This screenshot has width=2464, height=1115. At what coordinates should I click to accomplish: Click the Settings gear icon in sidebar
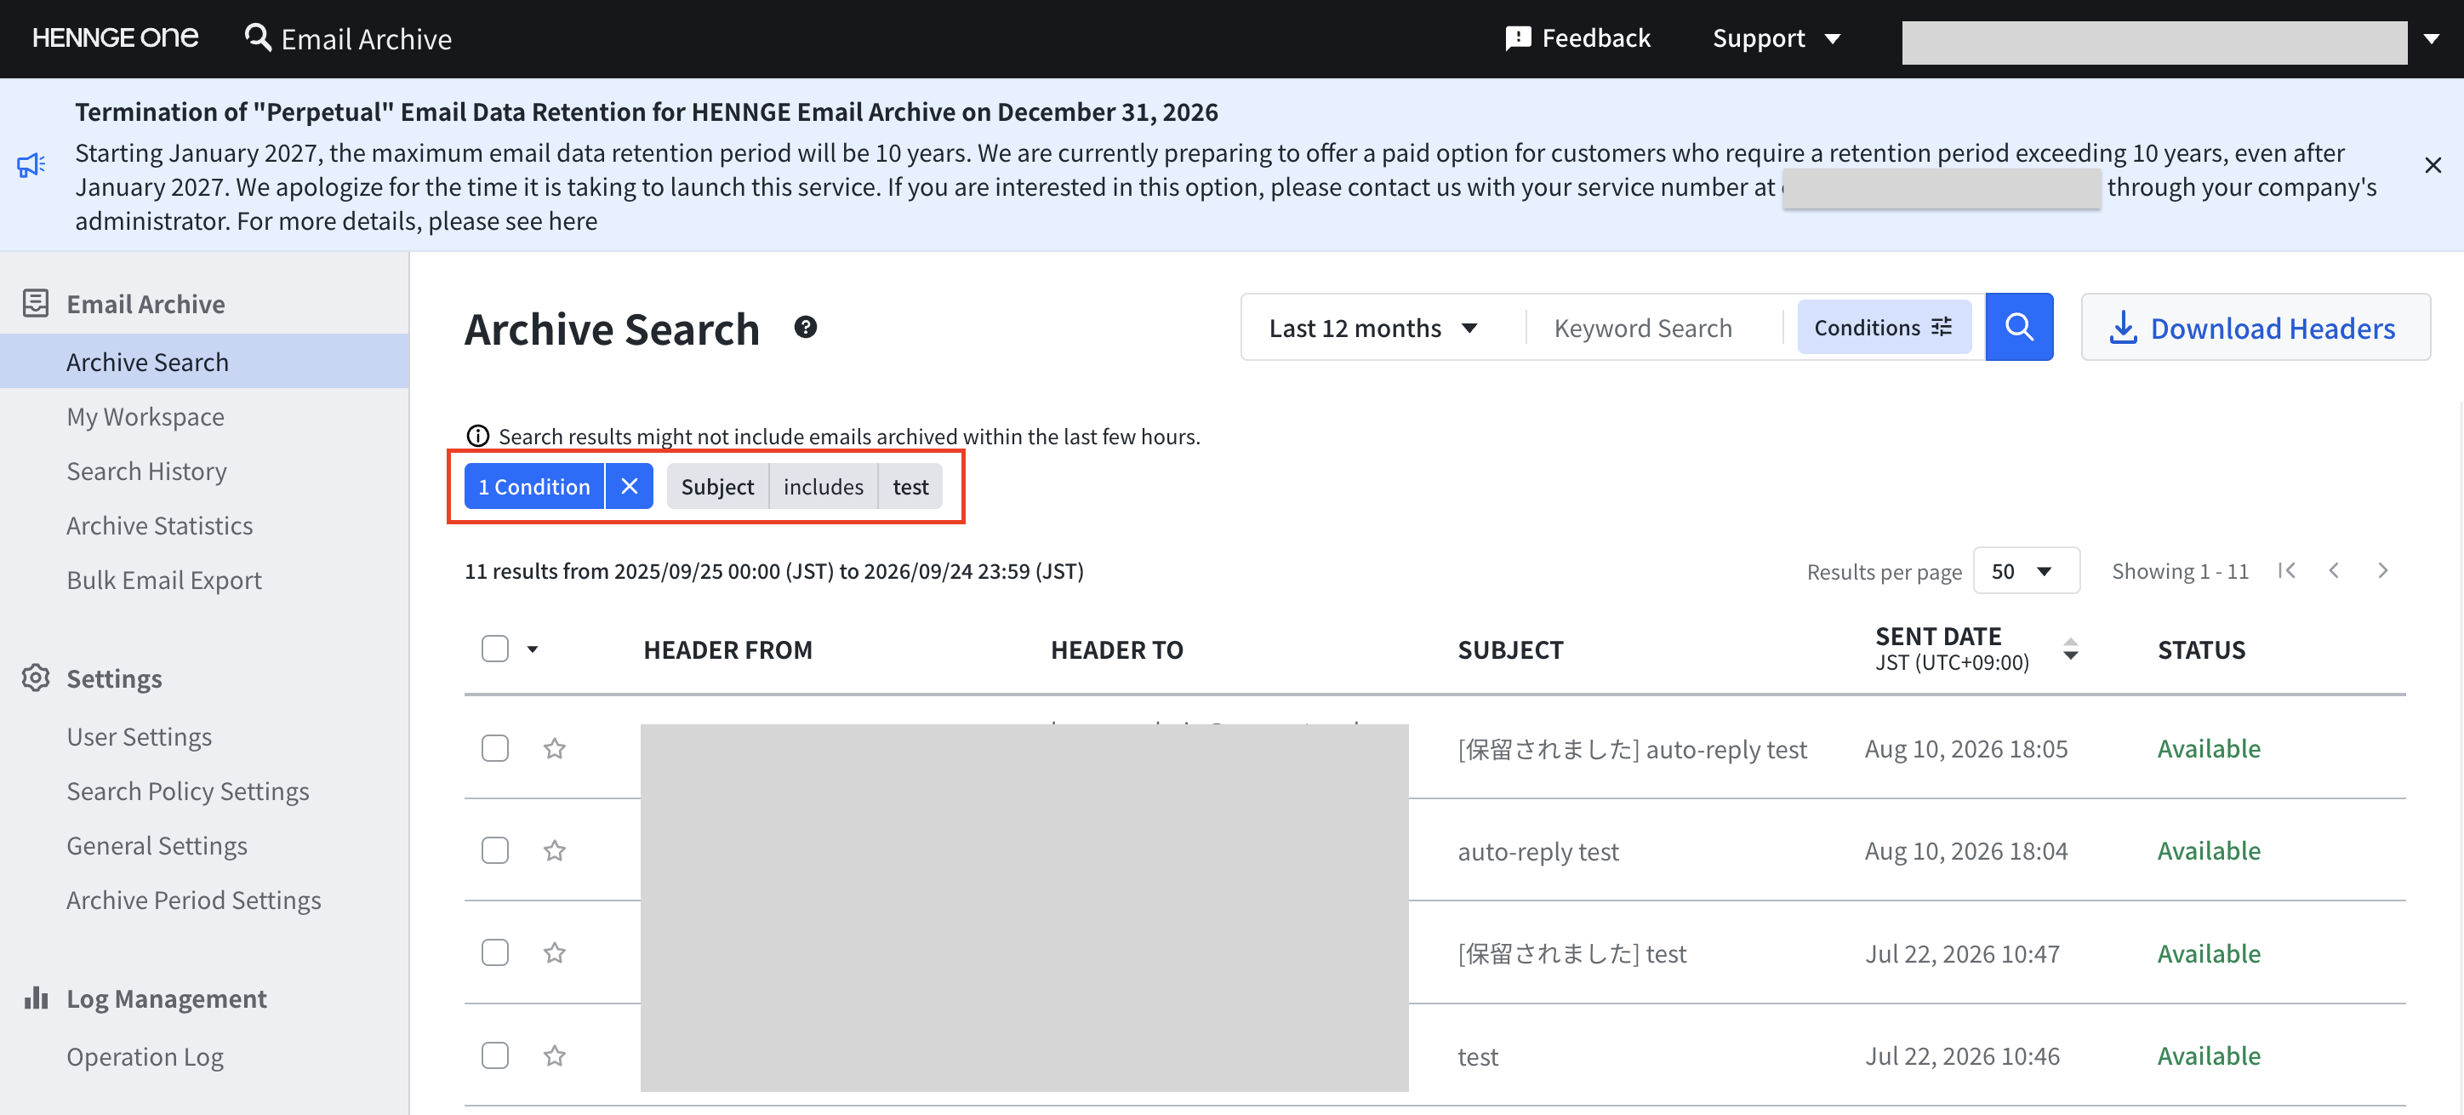pyautogui.click(x=36, y=678)
